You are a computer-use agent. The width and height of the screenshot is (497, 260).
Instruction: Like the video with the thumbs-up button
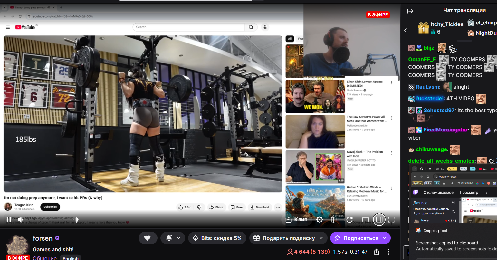click(185, 207)
